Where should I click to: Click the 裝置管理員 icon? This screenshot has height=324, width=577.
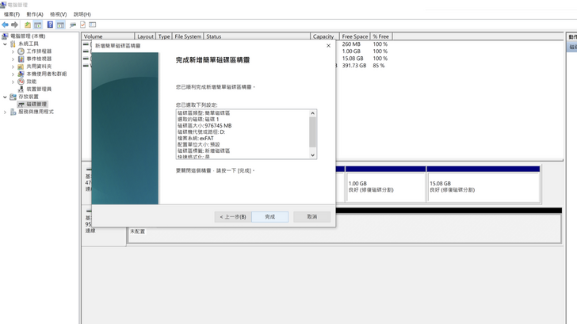pos(21,89)
